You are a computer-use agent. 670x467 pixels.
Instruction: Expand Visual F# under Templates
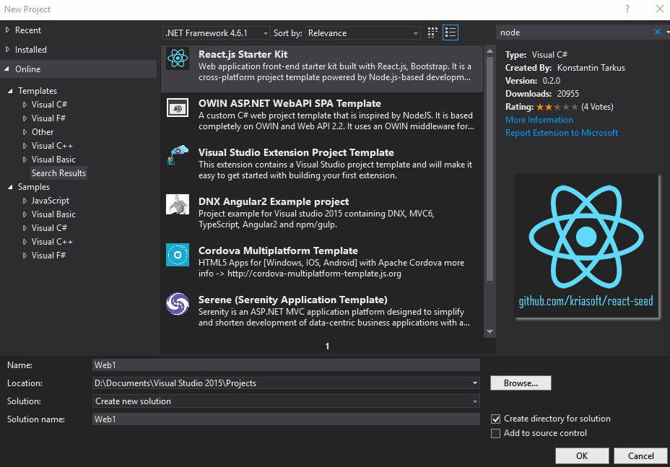25,118
